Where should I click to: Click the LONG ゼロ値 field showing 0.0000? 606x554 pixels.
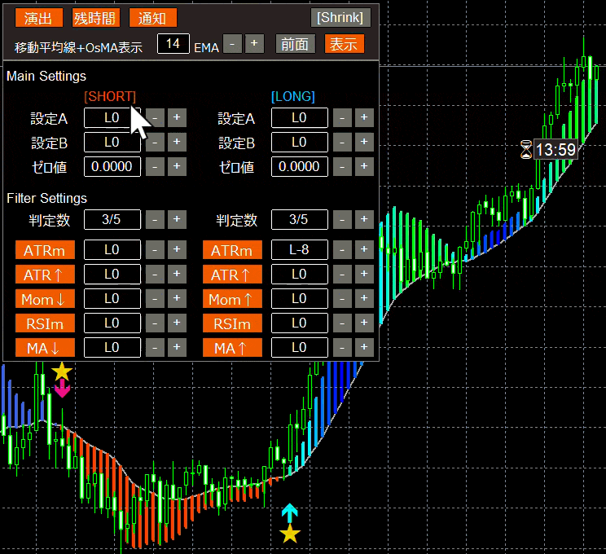click(x=299, y=167)
